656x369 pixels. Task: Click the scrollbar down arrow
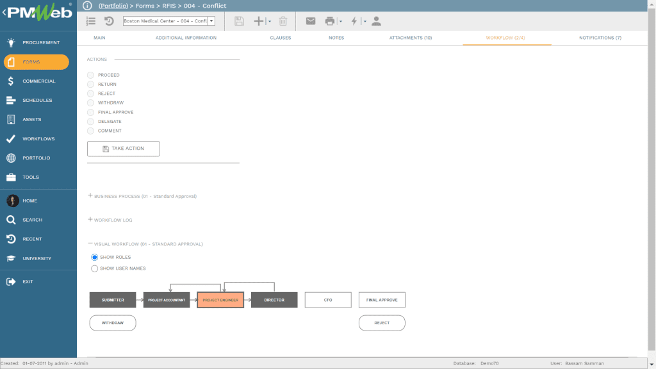652,364
